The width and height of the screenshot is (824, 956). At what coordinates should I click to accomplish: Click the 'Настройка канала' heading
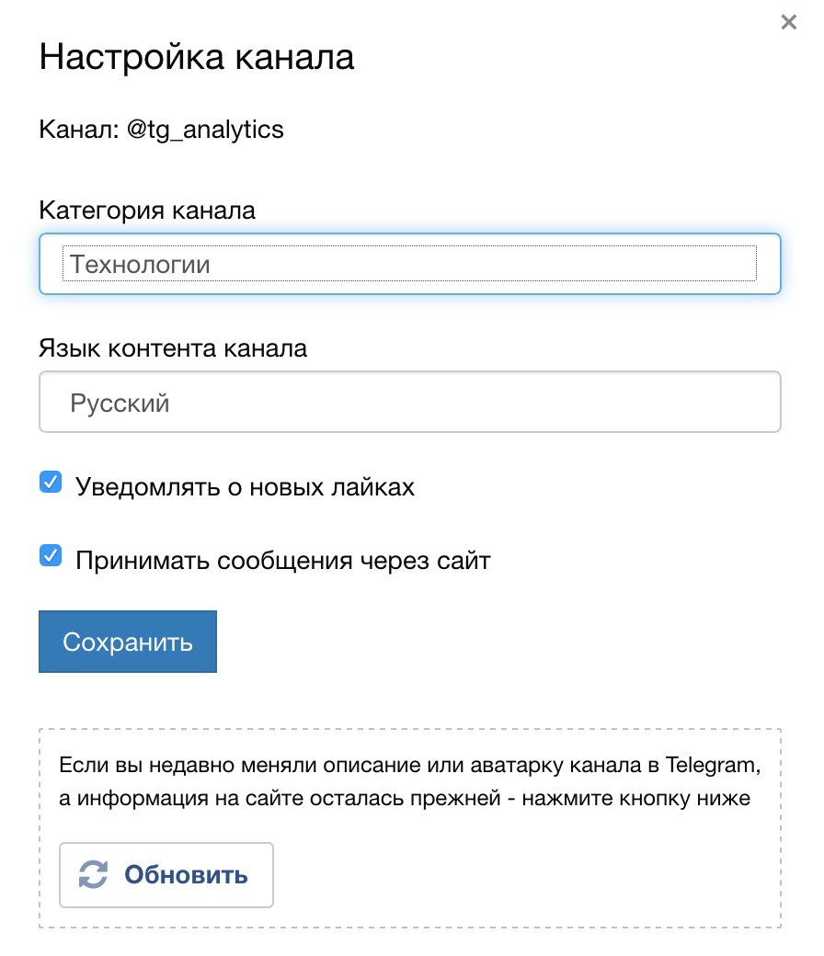197,57
